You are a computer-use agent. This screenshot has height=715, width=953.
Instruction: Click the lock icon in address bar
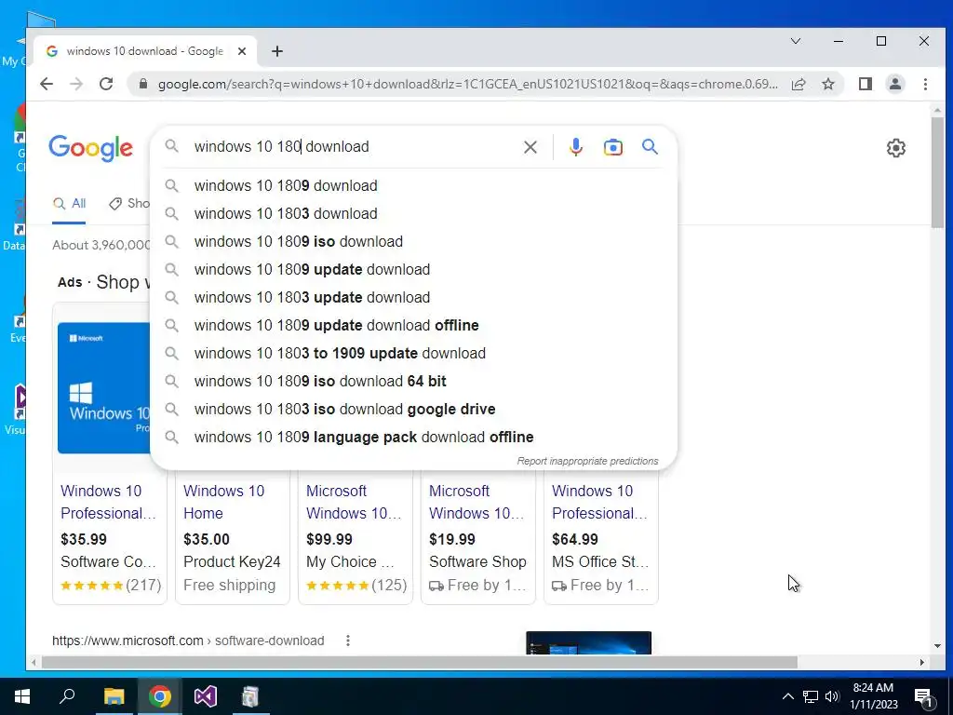tap(143, 84)
